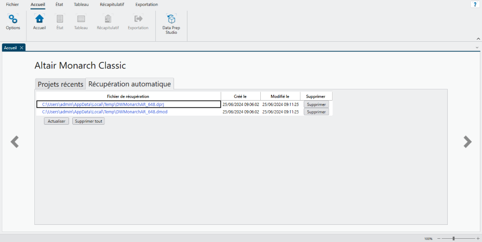The height and width of the screenshot is (242, 482).
Task: Switch to Récupération automatique tab
Action: (x=130, y=84)
